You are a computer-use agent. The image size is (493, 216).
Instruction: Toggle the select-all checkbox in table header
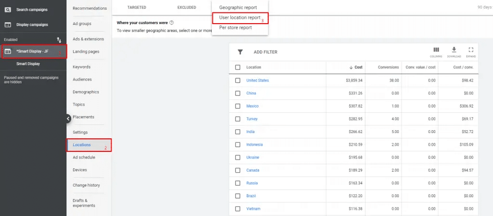coord(238,67)
